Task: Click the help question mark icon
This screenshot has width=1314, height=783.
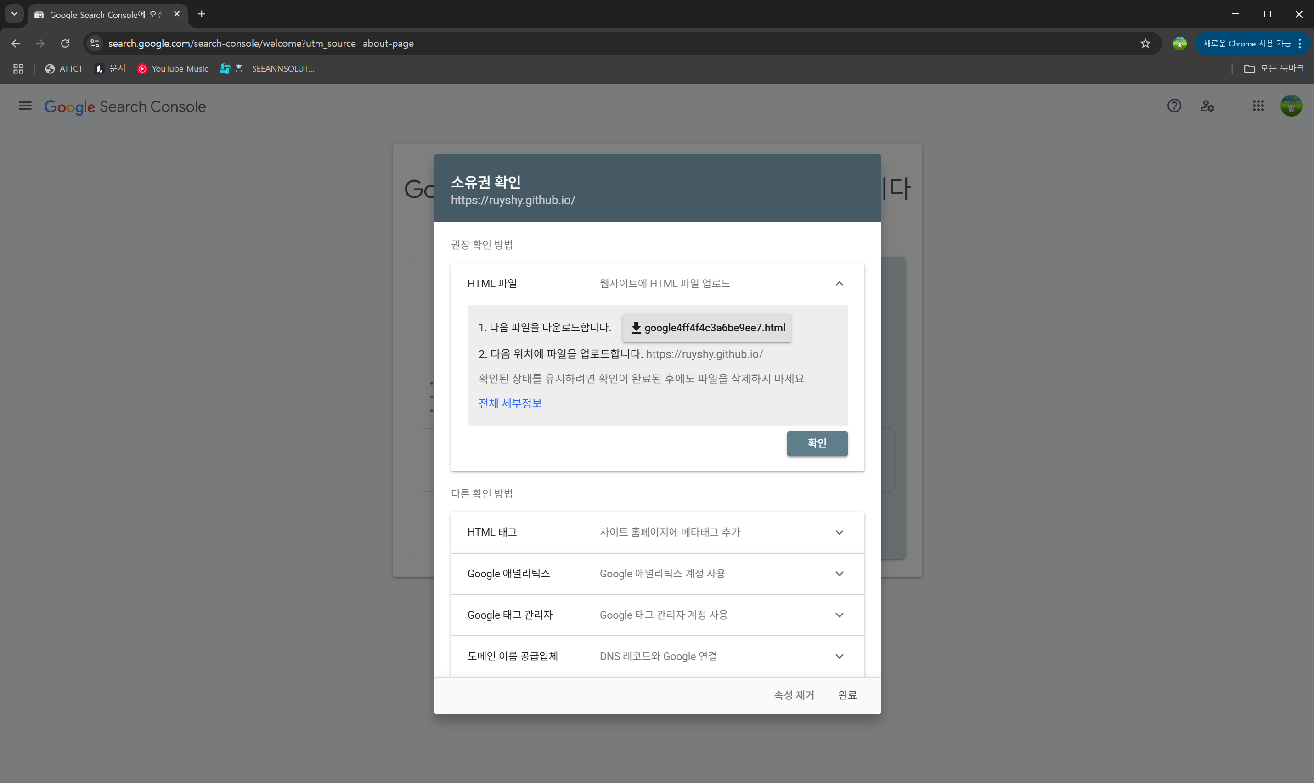Action: click(1173, 106)
